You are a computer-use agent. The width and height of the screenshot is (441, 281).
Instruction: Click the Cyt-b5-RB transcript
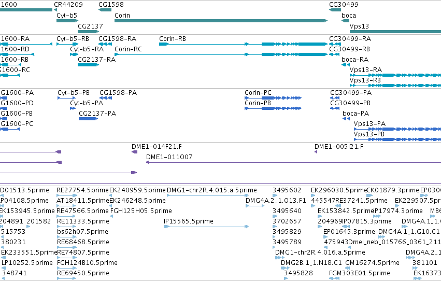(67, 44)
